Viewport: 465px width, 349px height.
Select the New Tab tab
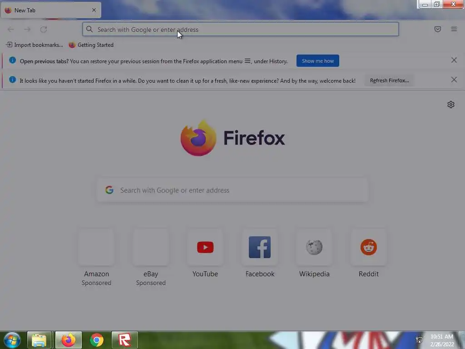[51, 10]
